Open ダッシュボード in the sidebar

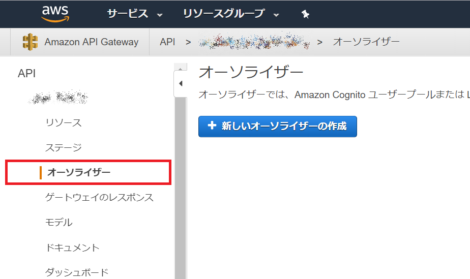click(77, 272)
